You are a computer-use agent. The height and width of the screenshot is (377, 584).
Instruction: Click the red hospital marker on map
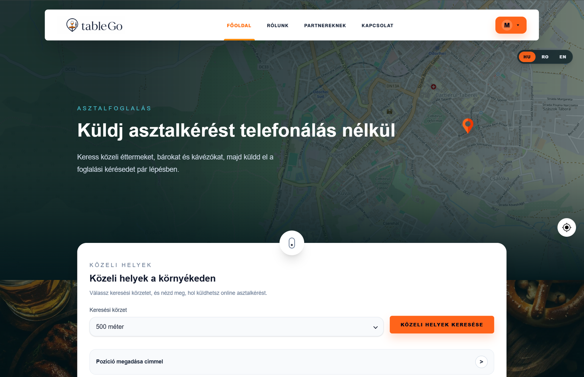(x=433, y=87)
